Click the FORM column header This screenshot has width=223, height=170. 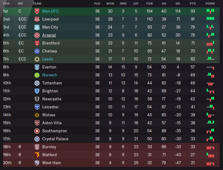click(210, 3)
